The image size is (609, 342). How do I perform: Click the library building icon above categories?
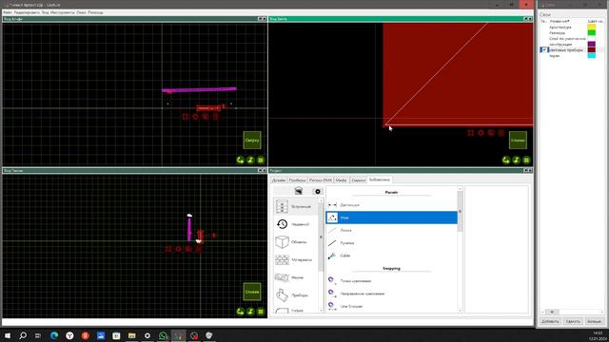(298, 191)
